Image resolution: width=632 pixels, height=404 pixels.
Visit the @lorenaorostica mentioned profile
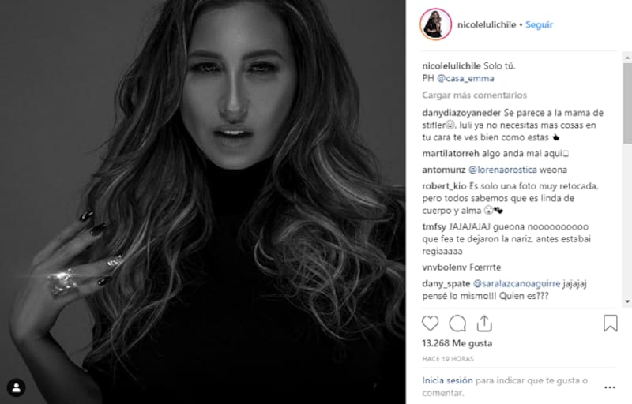click(502, 170)
